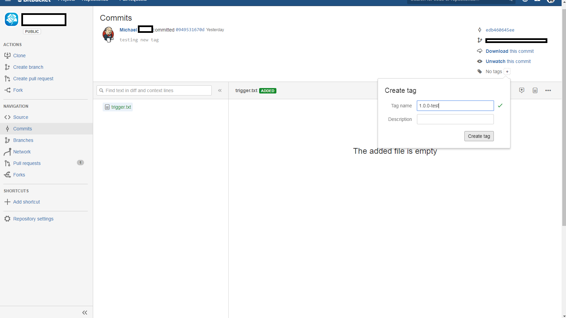Open the help question mark icon
The image size is (566, 318).
pos(525,1)
